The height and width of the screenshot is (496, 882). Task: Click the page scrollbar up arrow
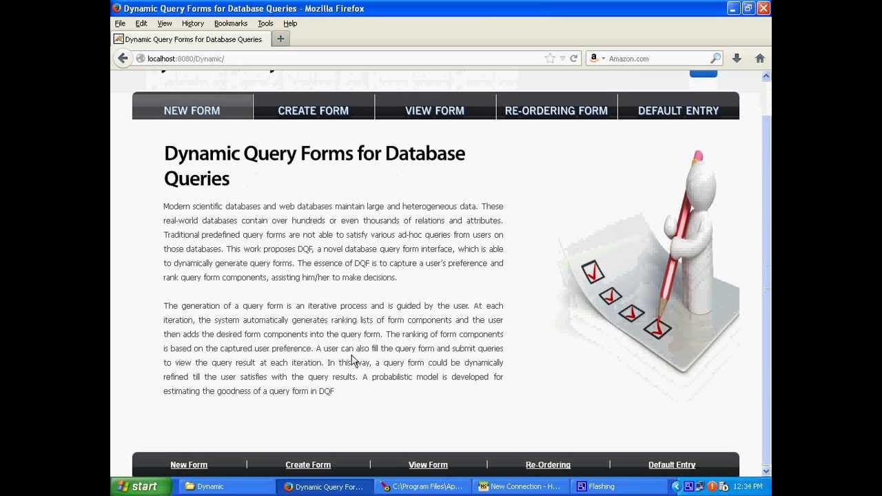pyautogui.click(x=766, y=76)
